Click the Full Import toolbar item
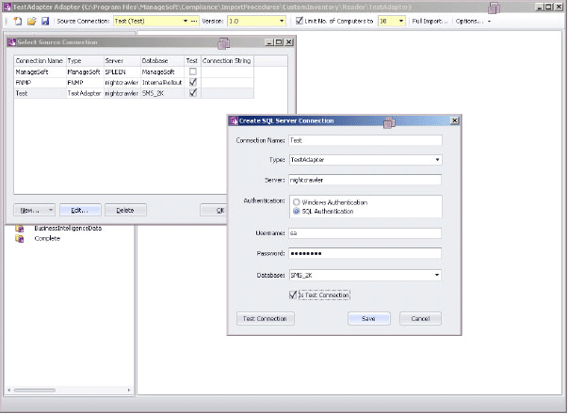 point(429,20)
